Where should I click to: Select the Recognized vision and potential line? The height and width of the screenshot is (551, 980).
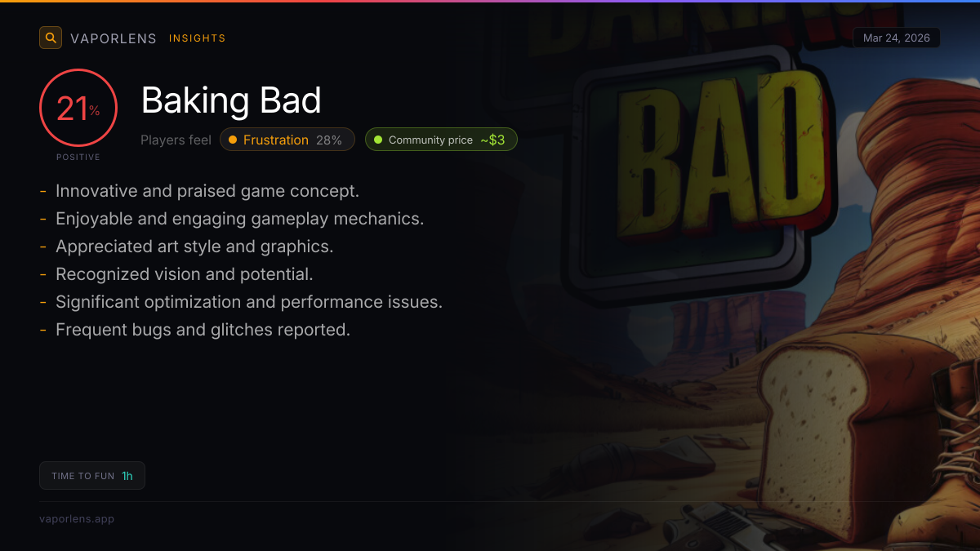pyautogui.click(x=185, y=274)
